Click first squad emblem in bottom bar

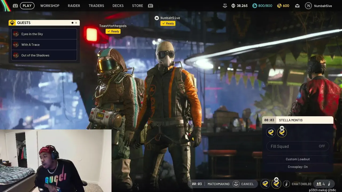(265, 184)
